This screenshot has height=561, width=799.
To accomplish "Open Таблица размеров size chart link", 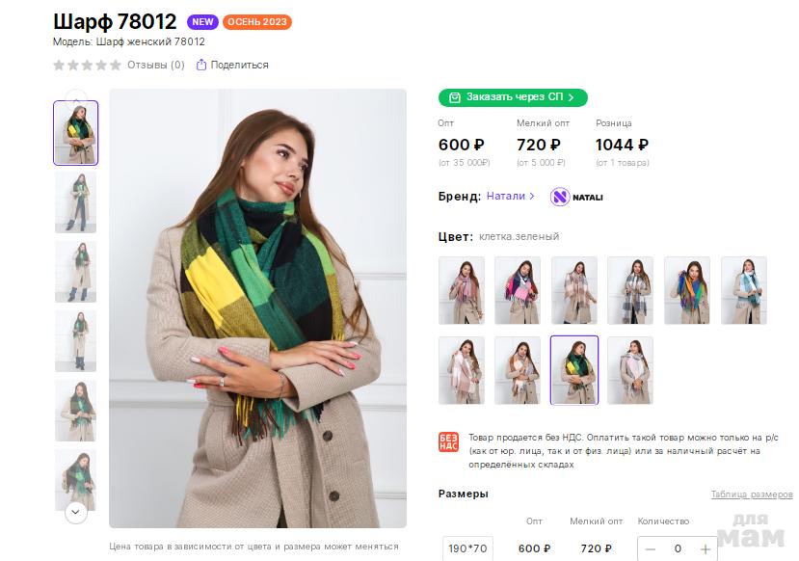I will pos(752,494).
